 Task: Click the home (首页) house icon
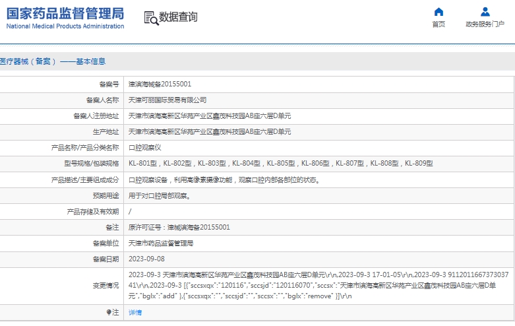(439, 12)
